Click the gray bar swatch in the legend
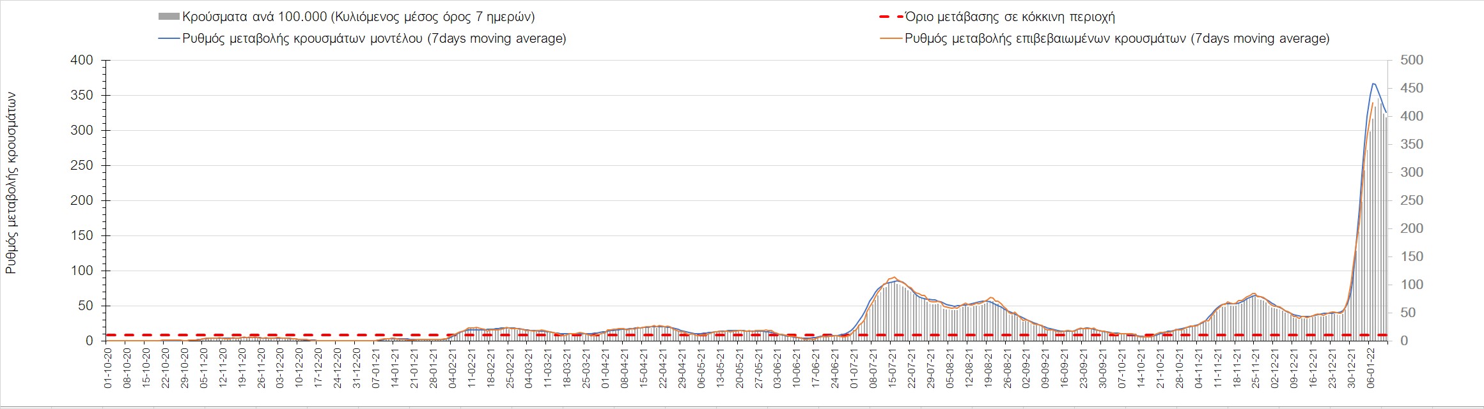Screen dimensions: 1484x409 point(169,17)
